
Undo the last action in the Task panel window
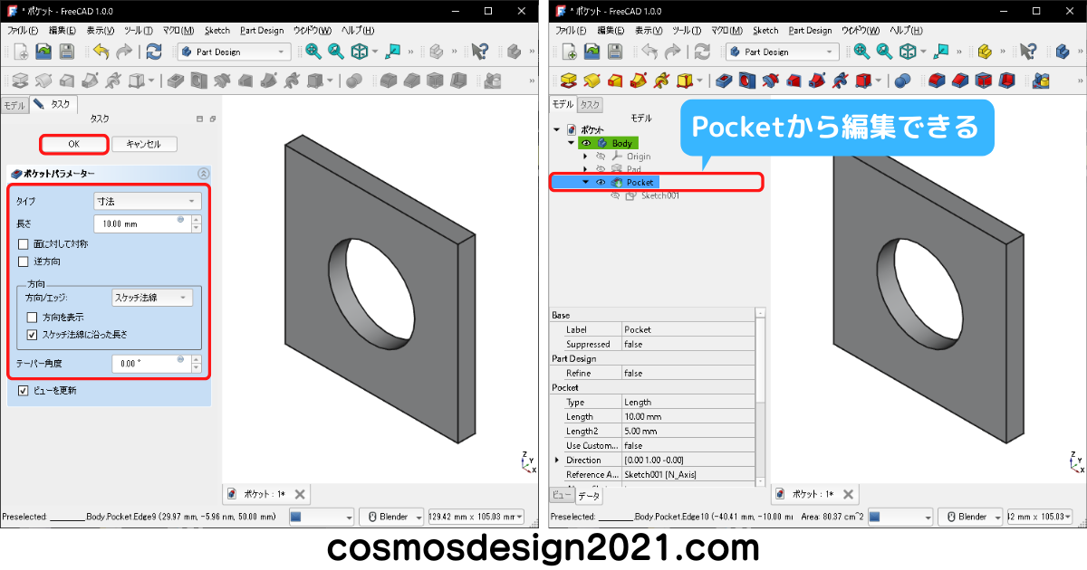coord(101,52)
